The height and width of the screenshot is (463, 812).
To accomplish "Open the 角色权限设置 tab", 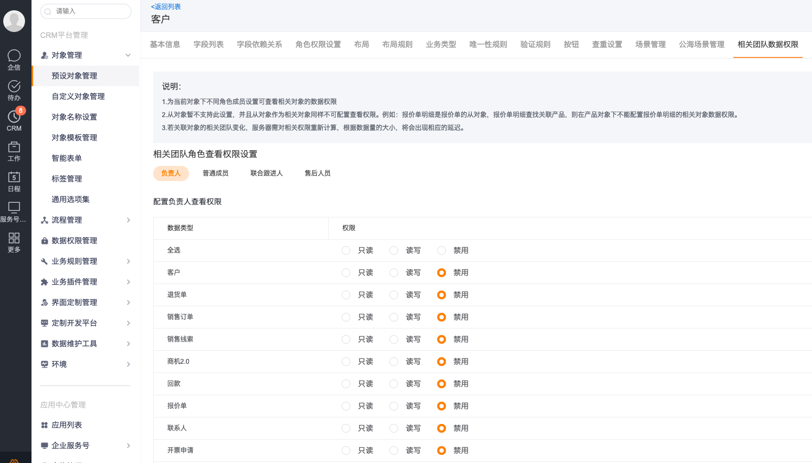I will [318, 44].
